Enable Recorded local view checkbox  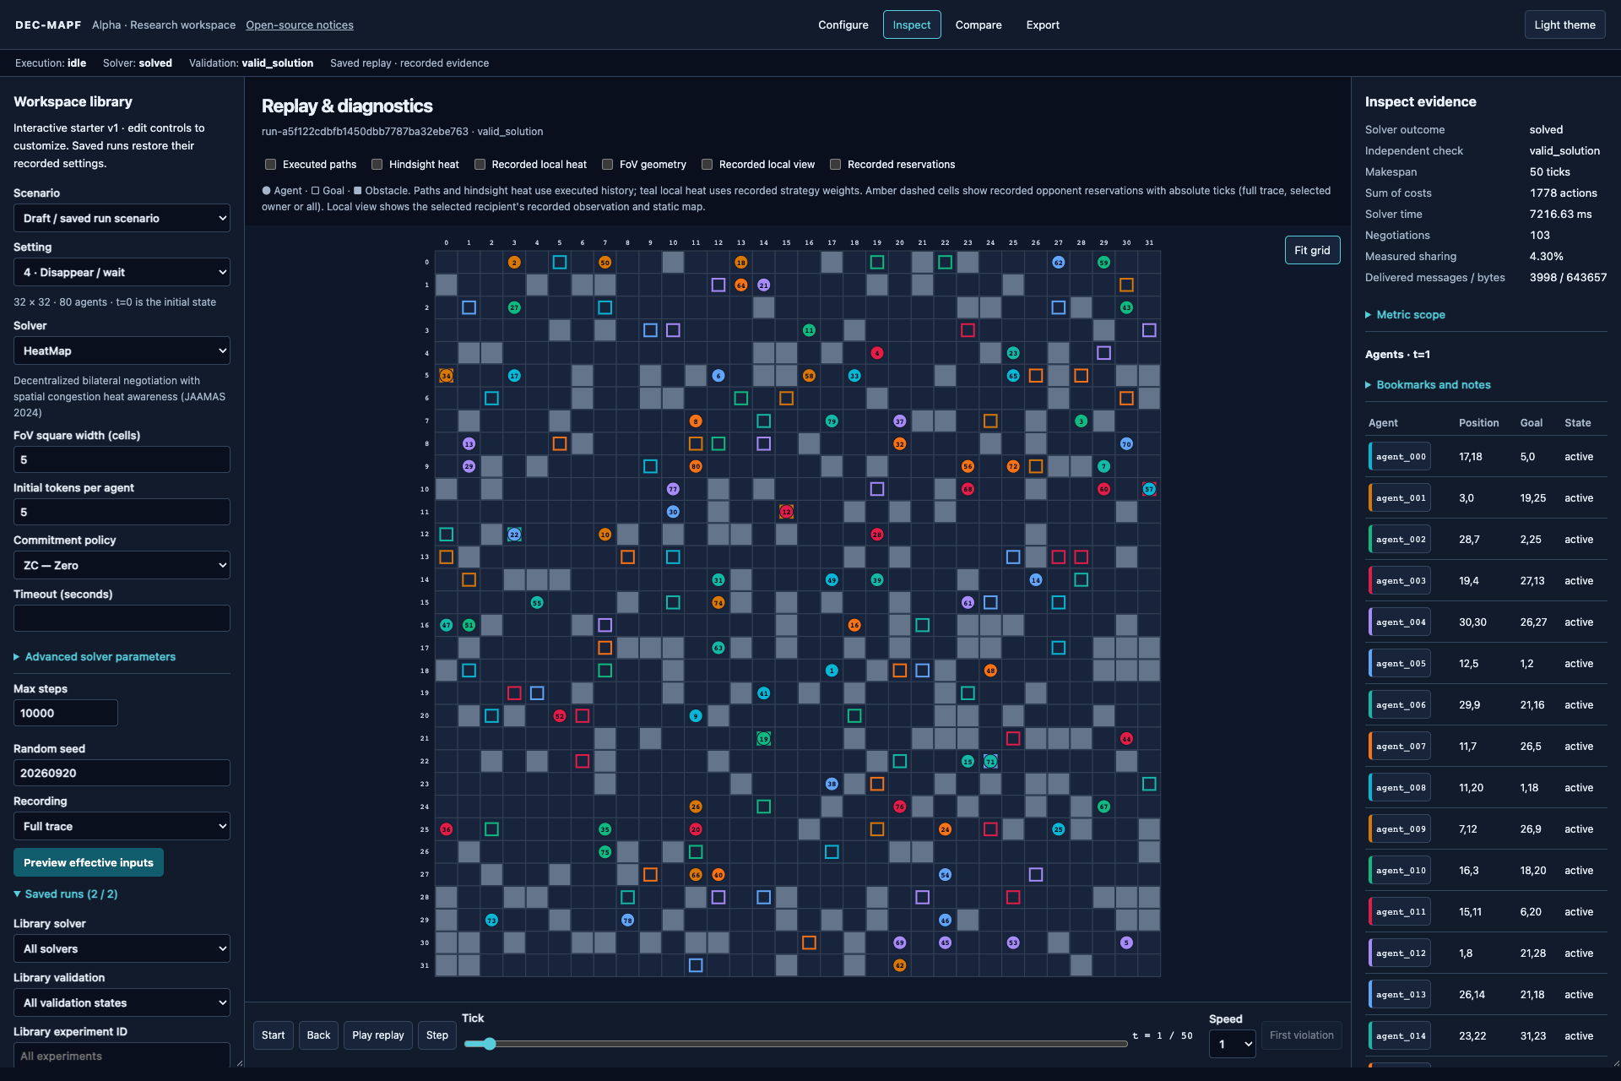tap(707, 165)
